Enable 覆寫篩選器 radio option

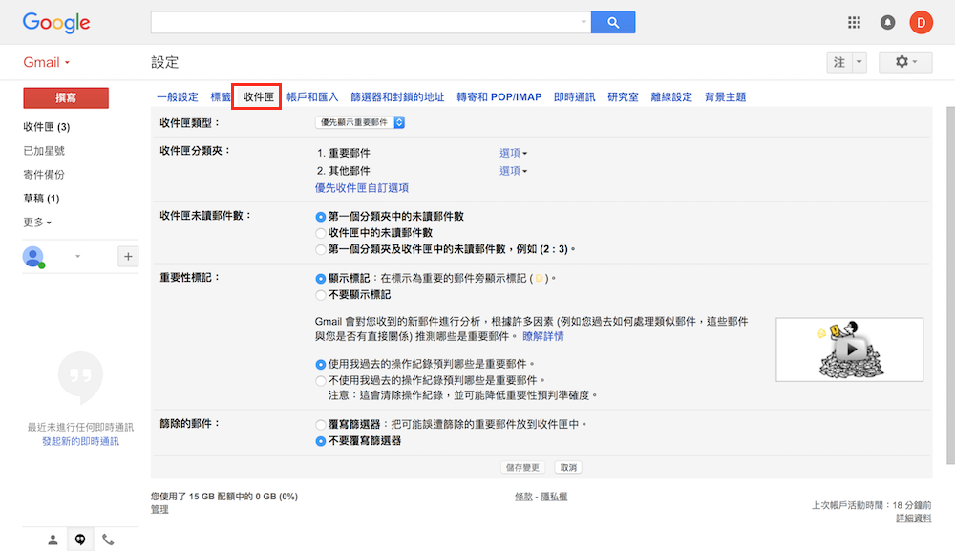click(321, 424)
